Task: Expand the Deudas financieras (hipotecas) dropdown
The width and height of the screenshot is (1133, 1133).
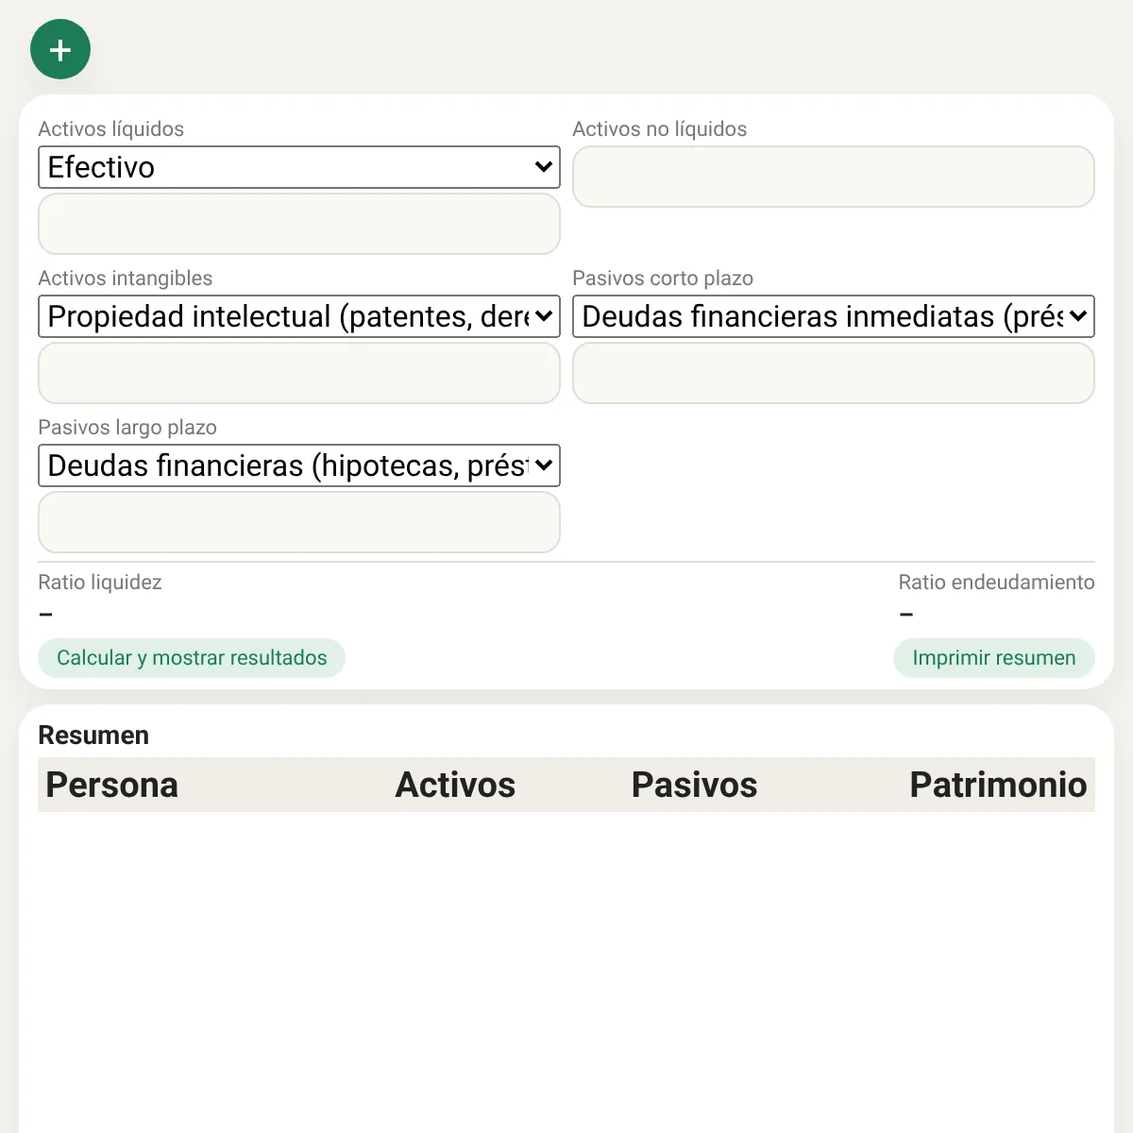Action: (x=298, y=465)
